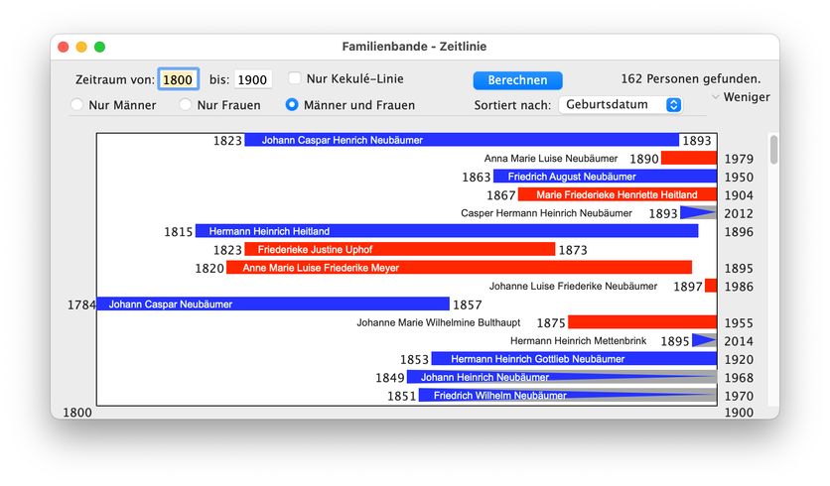The width and height of the screenshot is (830, 486).
Task: Click the Zeitraum von start year field
Action: (179, 79)
